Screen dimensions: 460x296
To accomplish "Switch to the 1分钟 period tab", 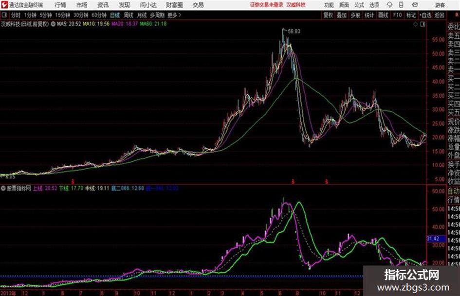I will (30, 15).
